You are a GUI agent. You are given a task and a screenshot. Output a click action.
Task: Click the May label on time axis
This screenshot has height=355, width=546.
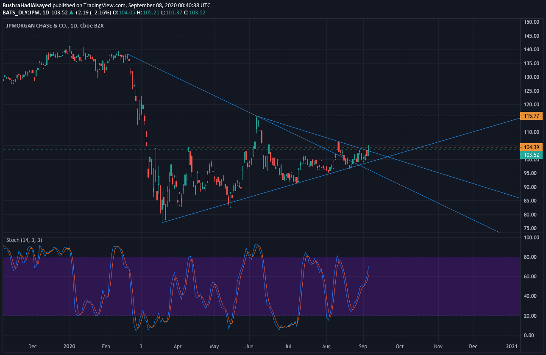click(214, 346)
